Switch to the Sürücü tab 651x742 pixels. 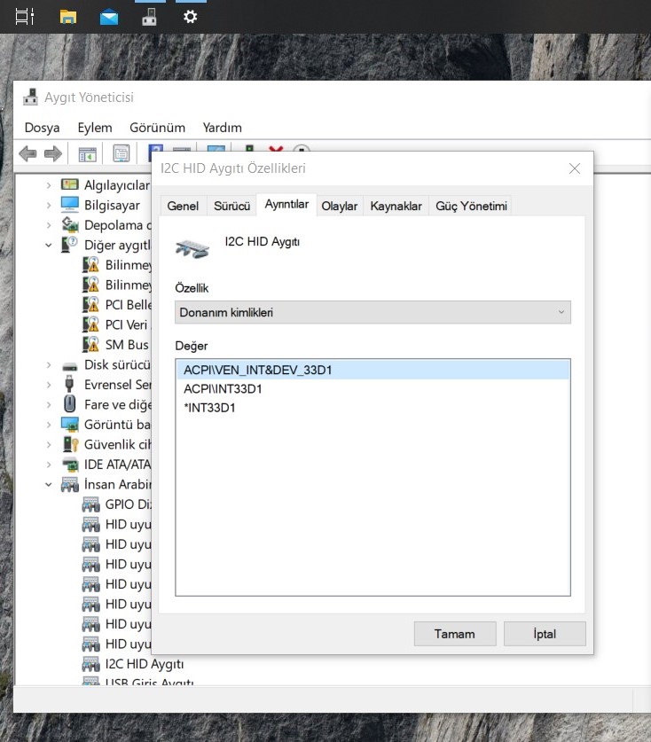tap(231, 206)
